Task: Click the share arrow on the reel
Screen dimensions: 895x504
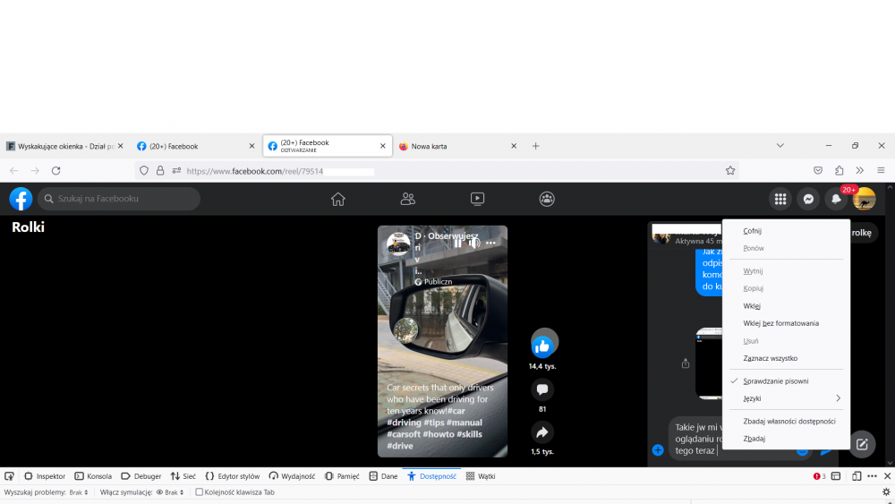Action: (x=542, y=432)
